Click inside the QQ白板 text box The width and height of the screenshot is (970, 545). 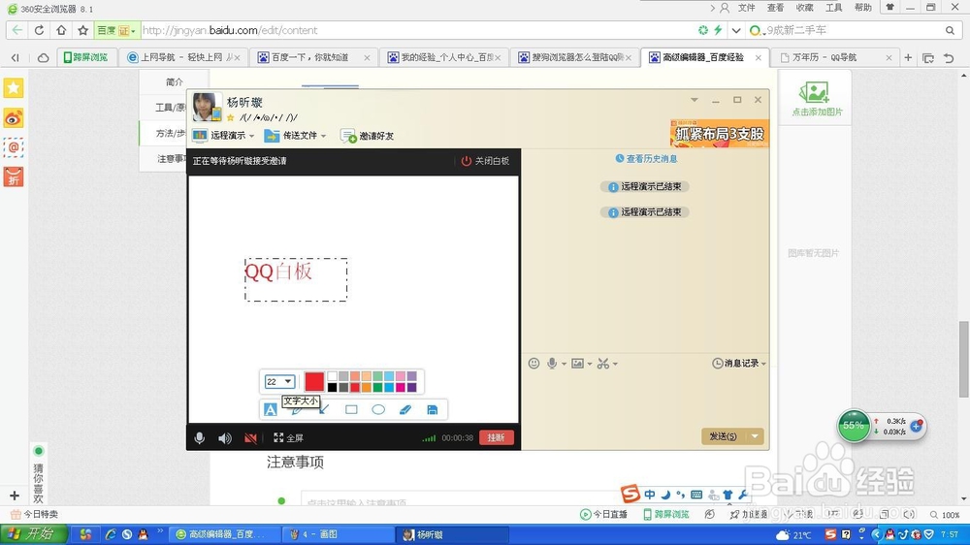click(296, 279)
